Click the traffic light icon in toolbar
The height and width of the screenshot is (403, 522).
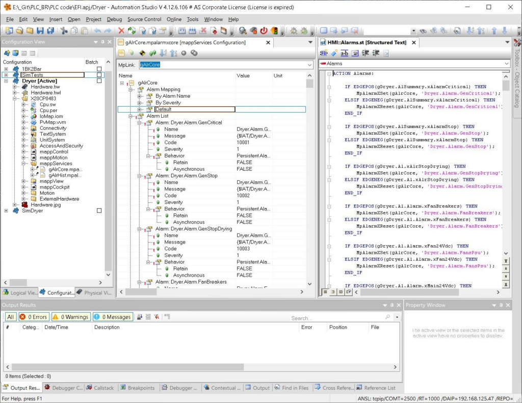[x=274, y=31]
